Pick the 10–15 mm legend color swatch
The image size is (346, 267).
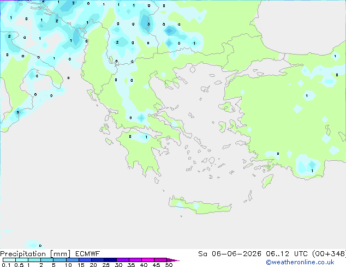coord(73,260)
